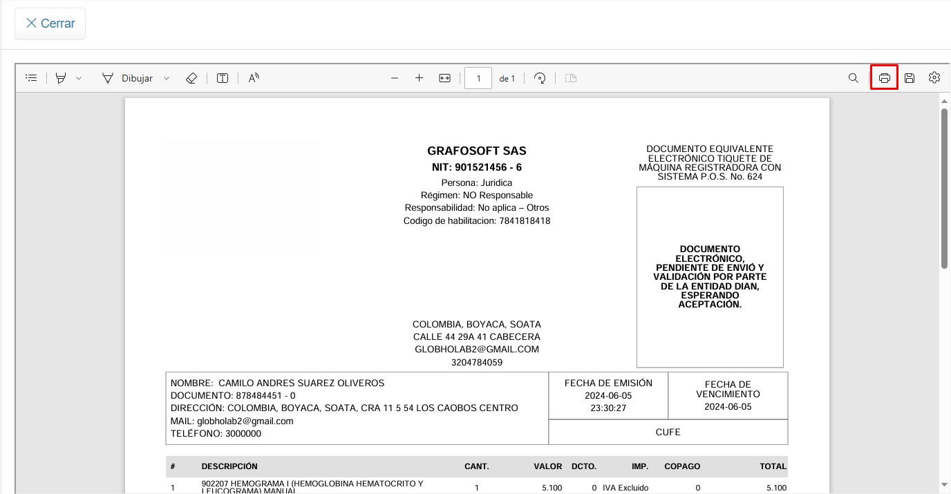Start read aloud
This screenshot has width=951, height=494.
254,78
